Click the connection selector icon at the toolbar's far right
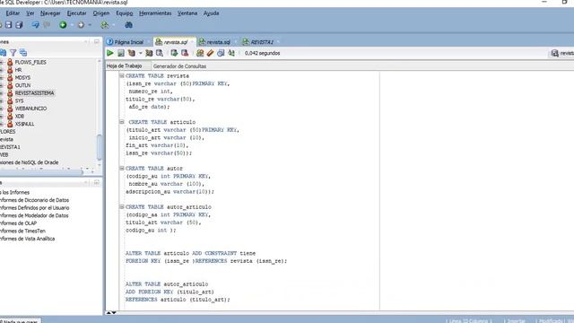The height and width of the screenshot is (323, 574). 555,53
